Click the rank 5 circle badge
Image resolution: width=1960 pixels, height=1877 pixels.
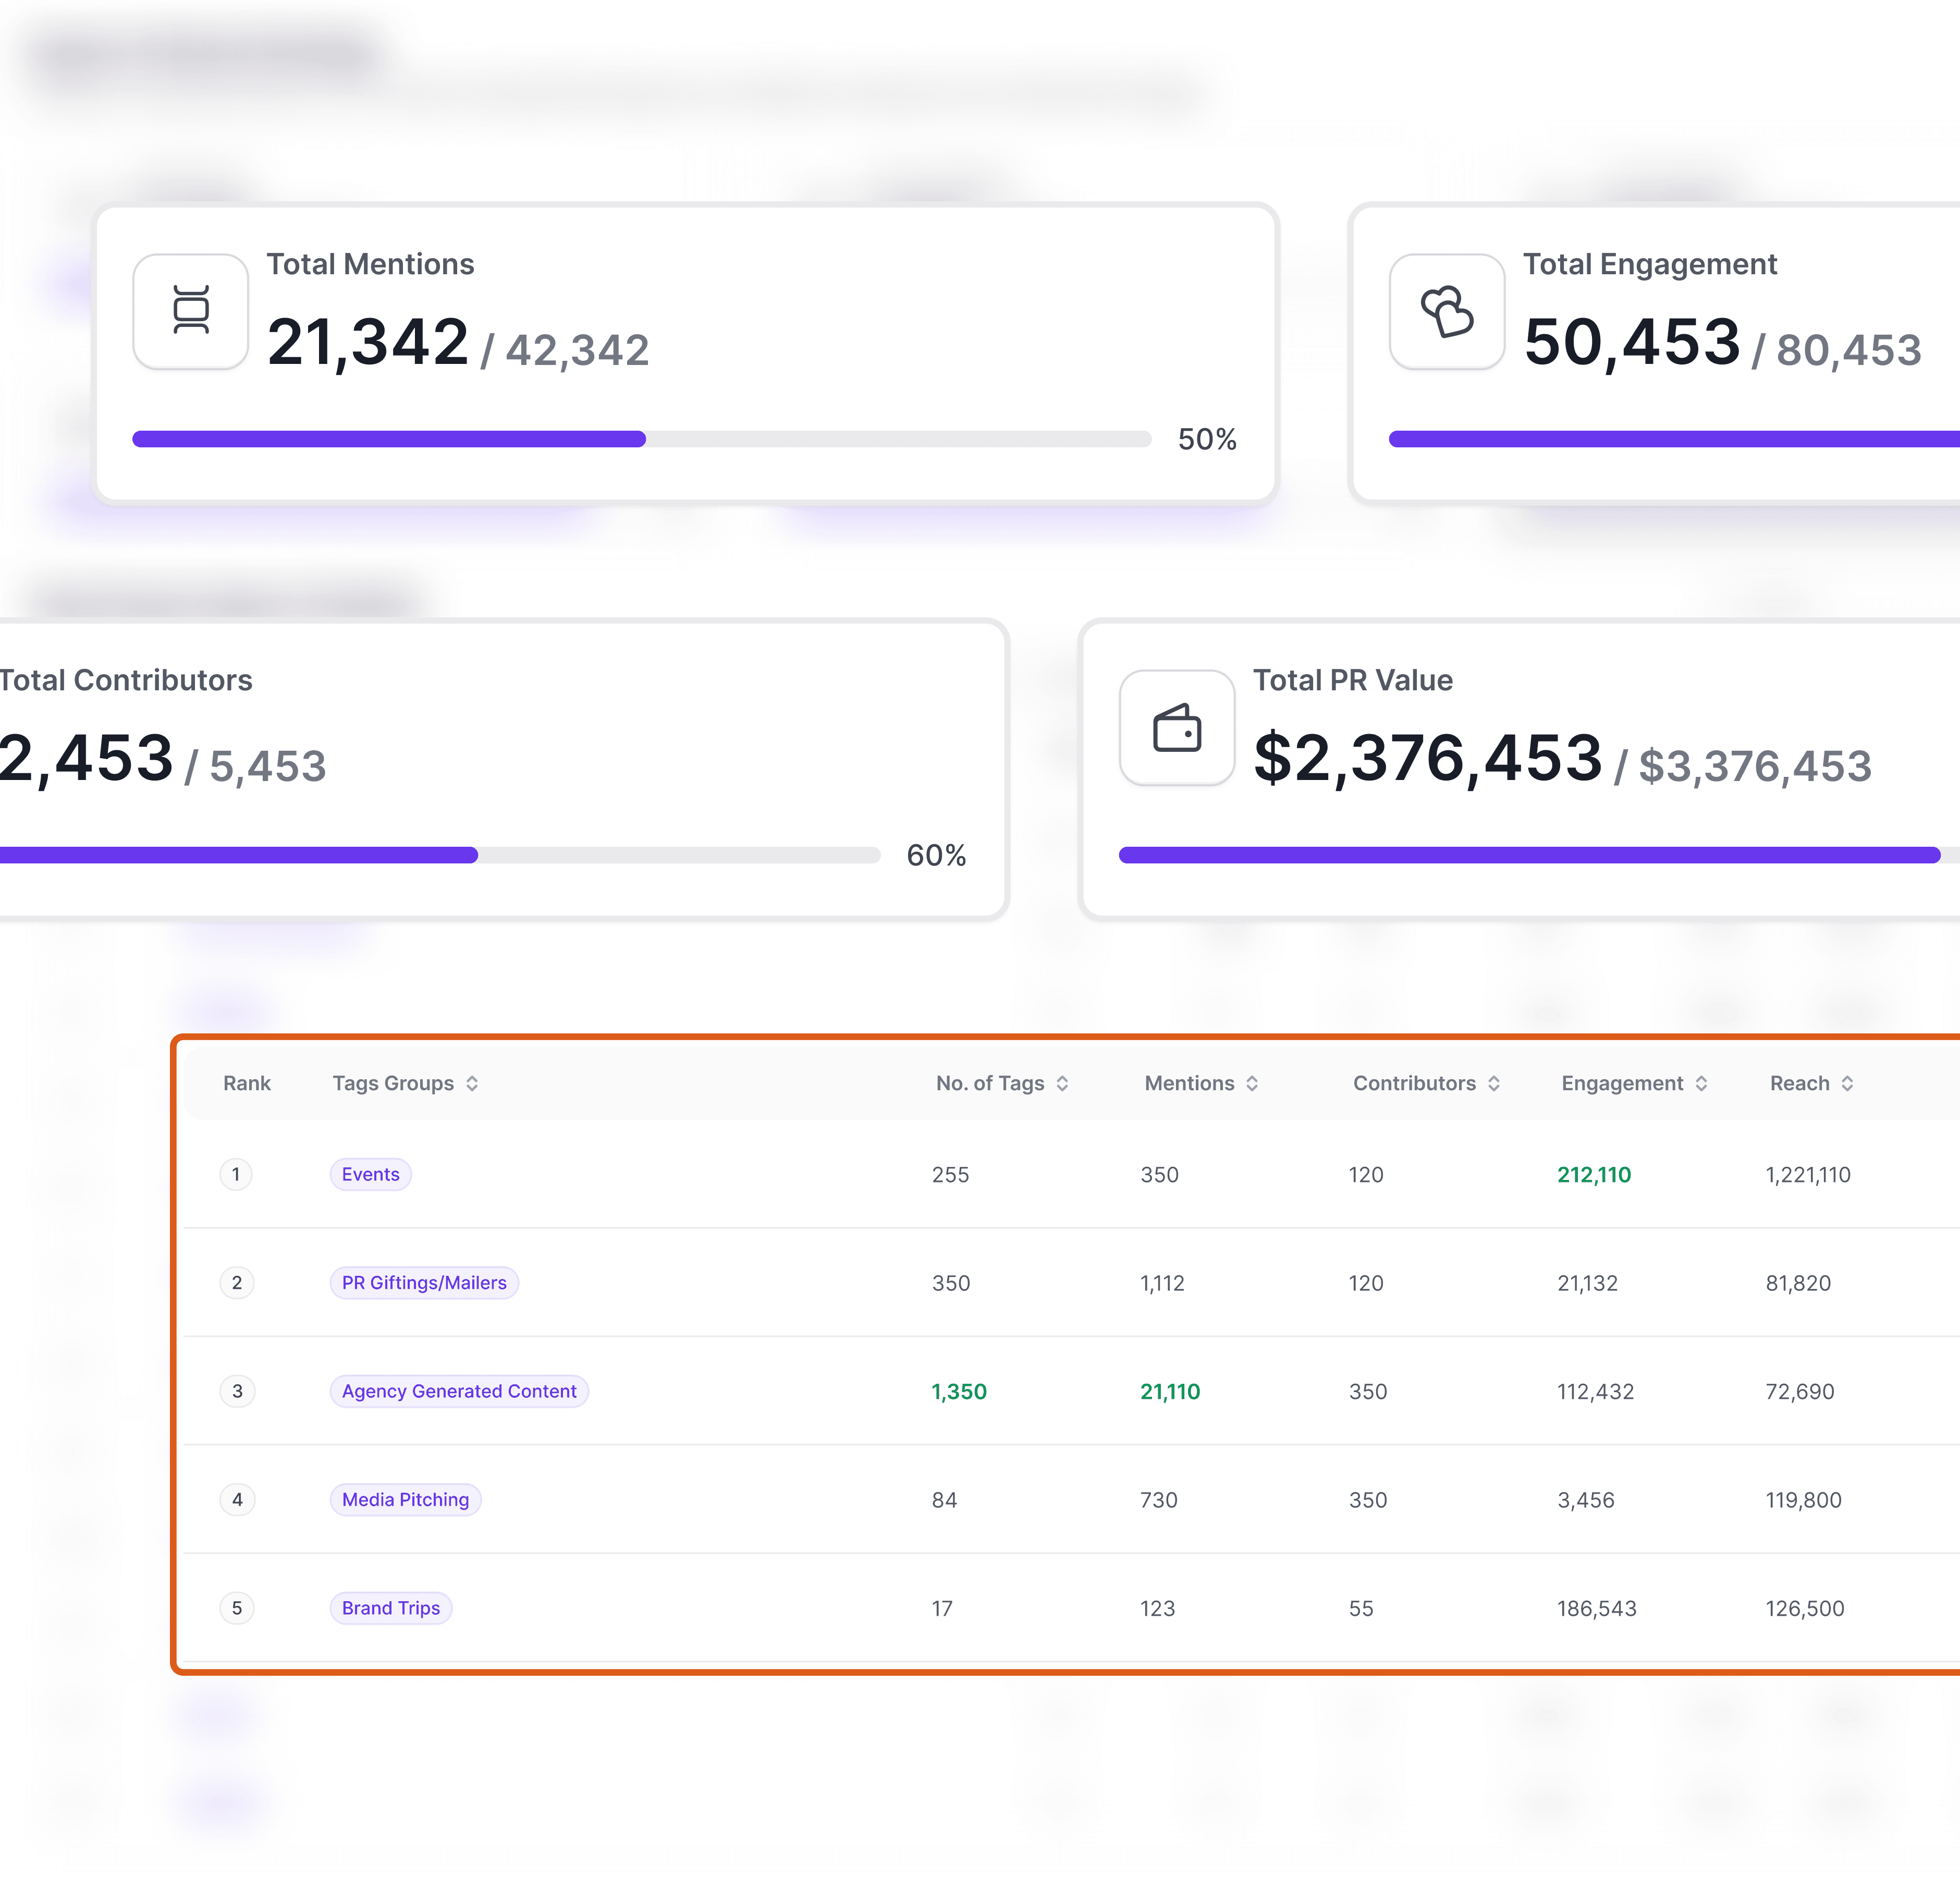237,1608
